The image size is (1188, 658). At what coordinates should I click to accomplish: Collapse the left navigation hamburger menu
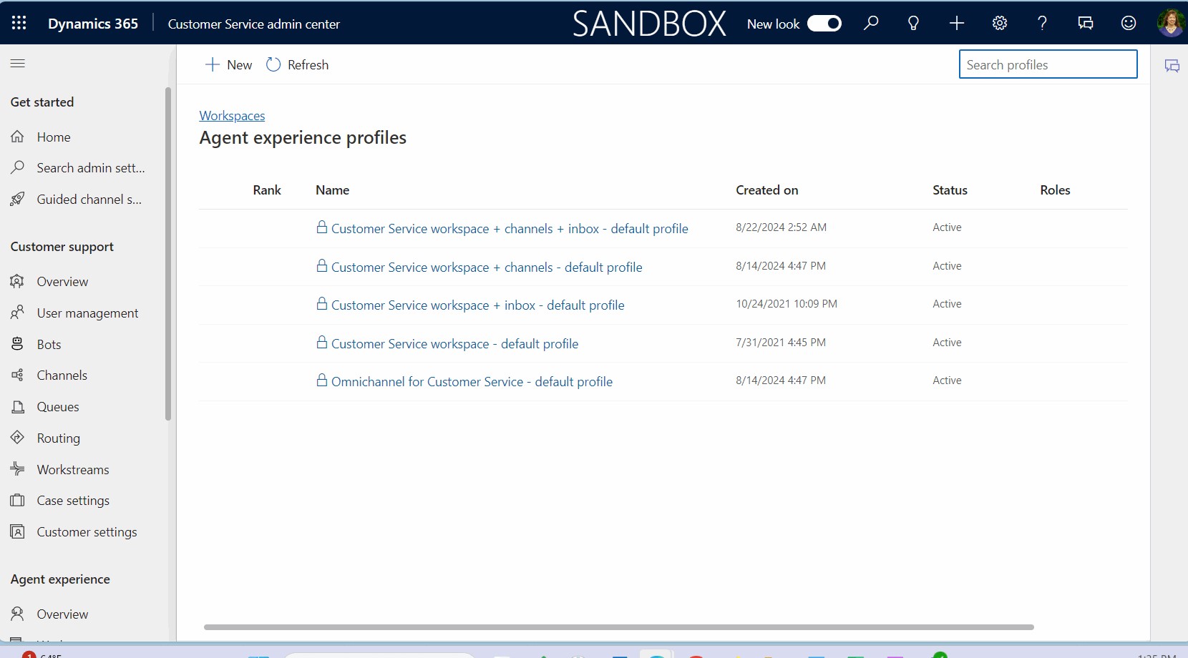click(18, 64)
